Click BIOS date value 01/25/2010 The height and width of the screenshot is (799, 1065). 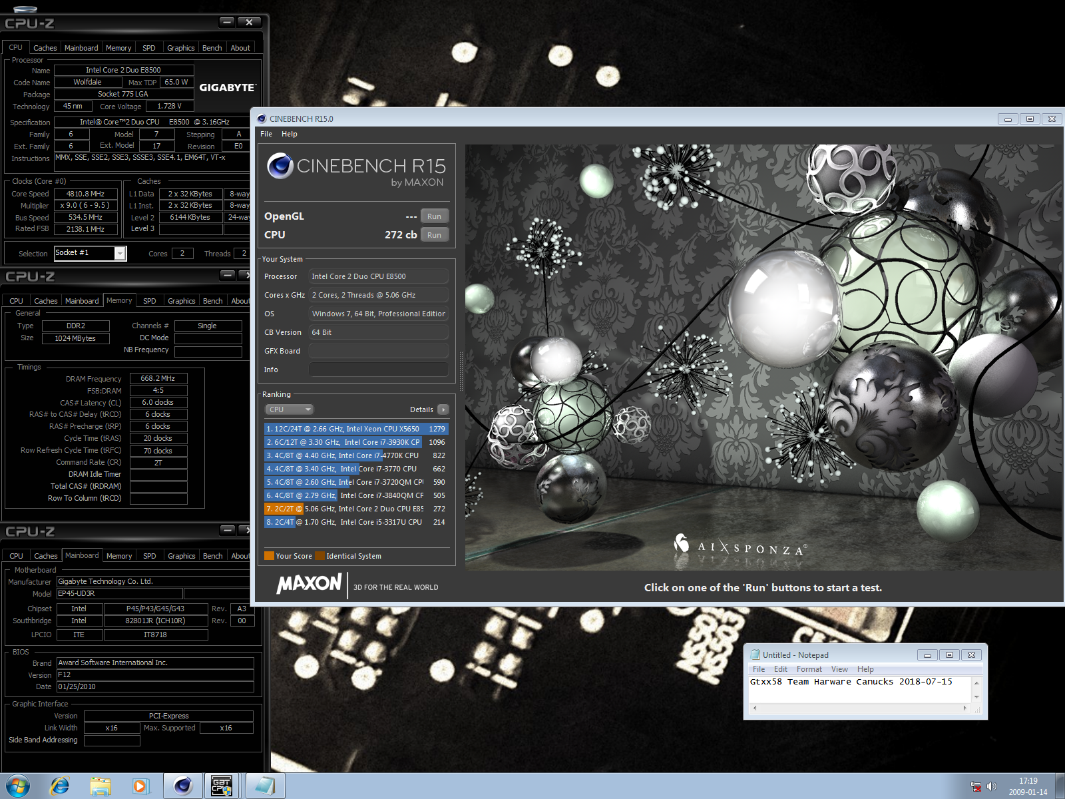[x=155, y=686]
